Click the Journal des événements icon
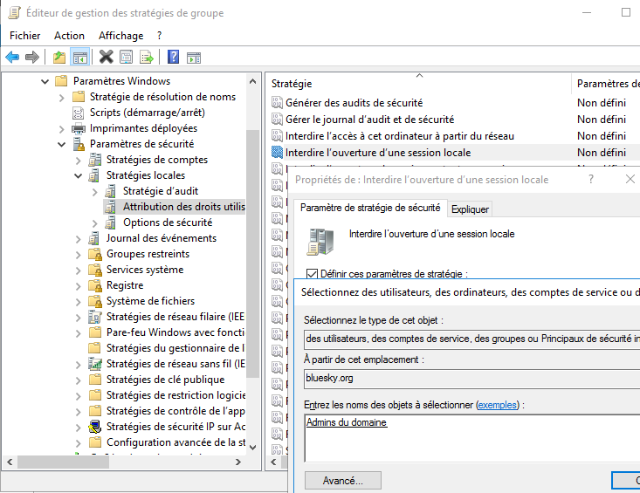Screen dimensions: 640x493 94,238
